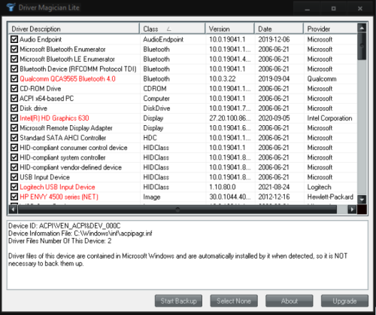This screenshot has height=315, width=376.
Task: Click the Qualcomm provider cell
Action: (x=322, y=79)
